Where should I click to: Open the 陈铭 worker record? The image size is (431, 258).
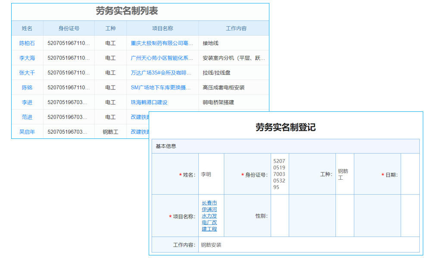(27, 87)
